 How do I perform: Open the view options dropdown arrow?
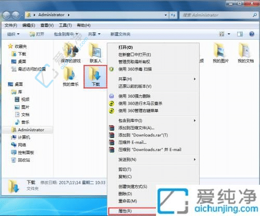click(x=229, y=34)
